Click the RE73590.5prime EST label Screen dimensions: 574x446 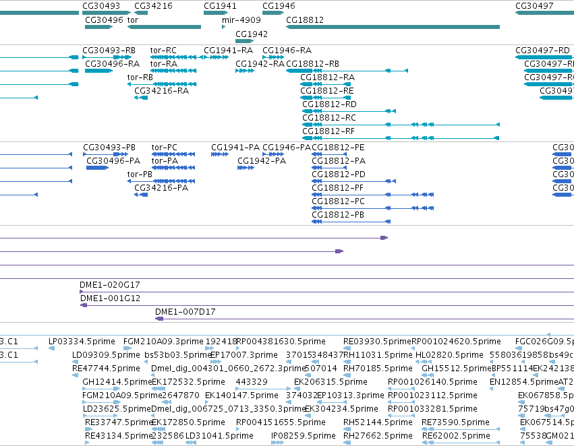click(455, 422)
